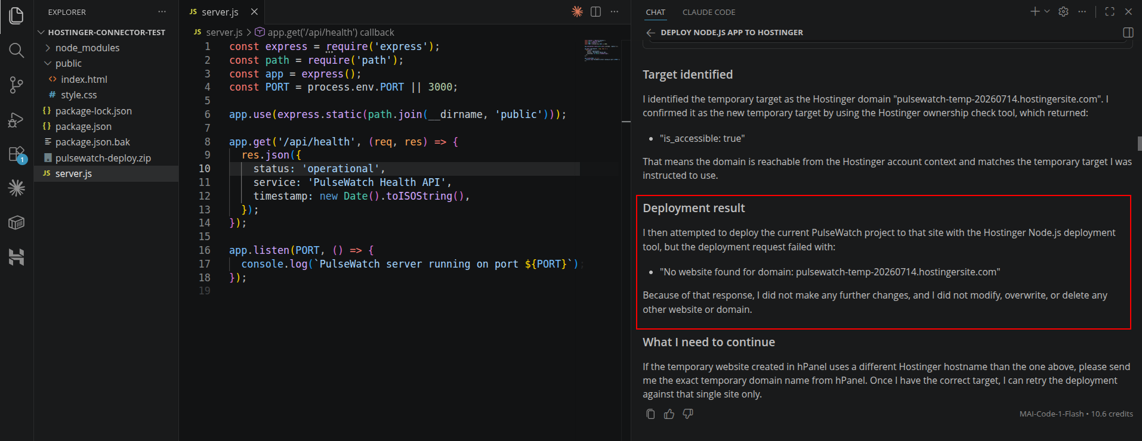Image resolution: width=1142 pixels, height=441 pixels.
Task: Click line 4 PORT declaration code
Action: 343,87
